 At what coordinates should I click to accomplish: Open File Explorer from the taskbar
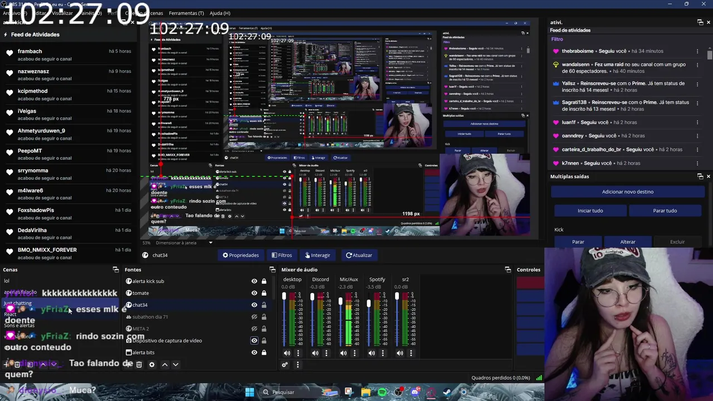[x=365, y=392]
